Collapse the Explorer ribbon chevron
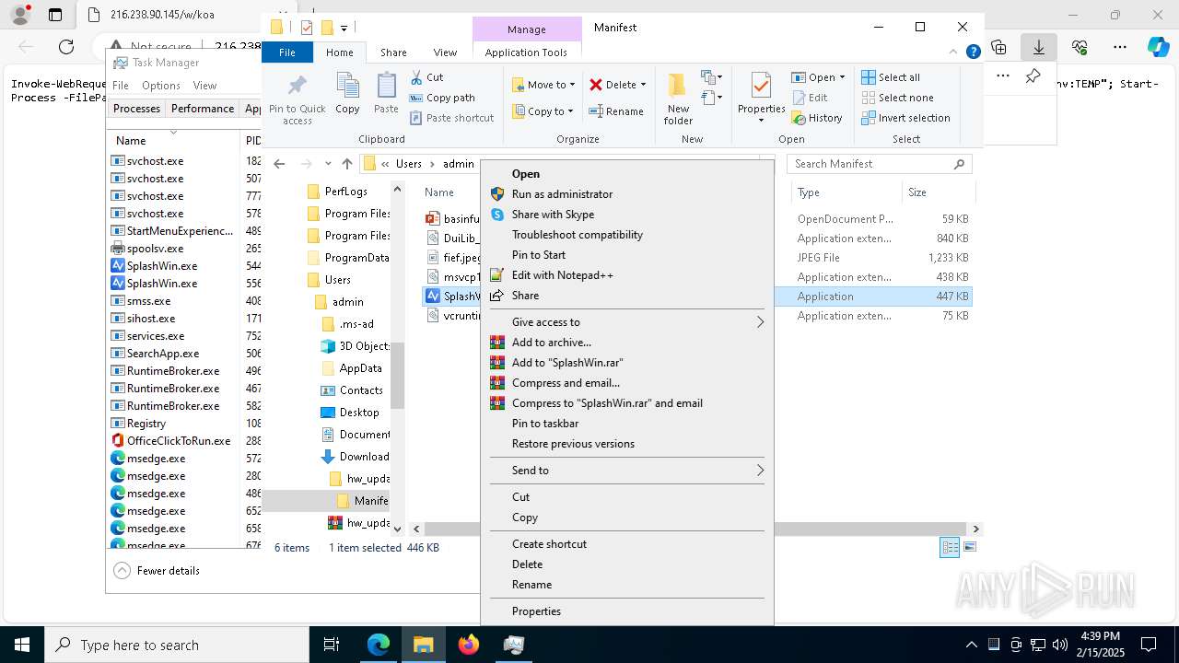The height and width of the screenshot is (663, 1179). 954,52
